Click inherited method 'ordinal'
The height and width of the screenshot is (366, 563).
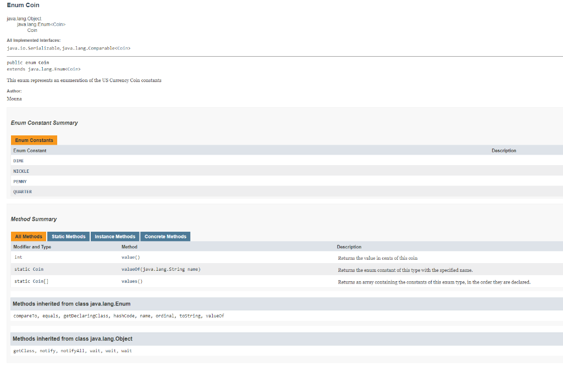(x=165, y=316)
